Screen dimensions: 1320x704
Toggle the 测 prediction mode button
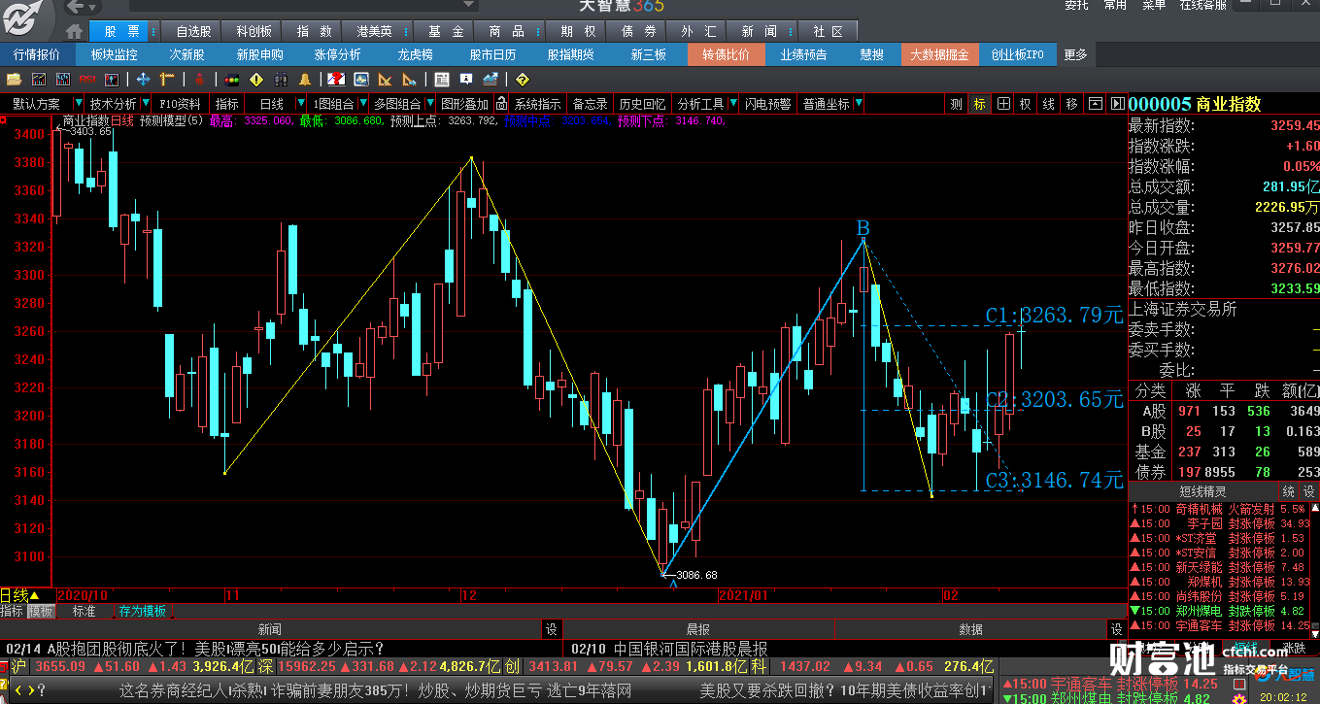957,103
